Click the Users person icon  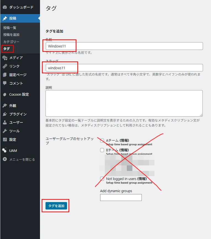pyautogui.click(x=5, y=122)
